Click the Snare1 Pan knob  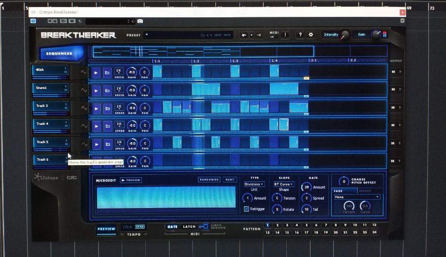[x=145, y=90]
